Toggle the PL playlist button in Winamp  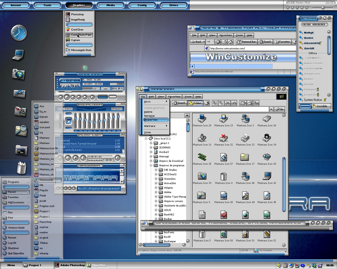coord(121,89)
